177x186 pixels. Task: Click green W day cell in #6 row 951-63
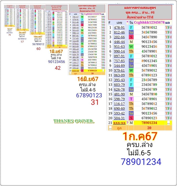pos(131,46)
